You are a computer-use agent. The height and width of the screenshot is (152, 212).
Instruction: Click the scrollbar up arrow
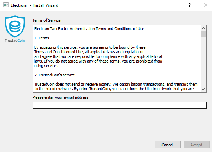(x=203, y=28)
